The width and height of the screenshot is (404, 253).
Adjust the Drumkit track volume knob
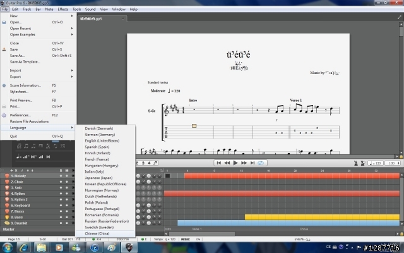click(x=138, y=223)
